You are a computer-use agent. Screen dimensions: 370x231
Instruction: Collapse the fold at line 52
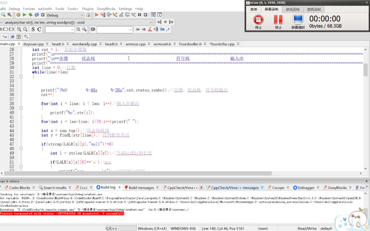pos(21,167)
